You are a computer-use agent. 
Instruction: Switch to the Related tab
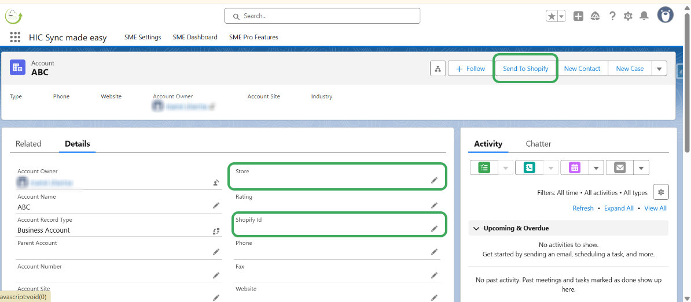pos(28,144)
